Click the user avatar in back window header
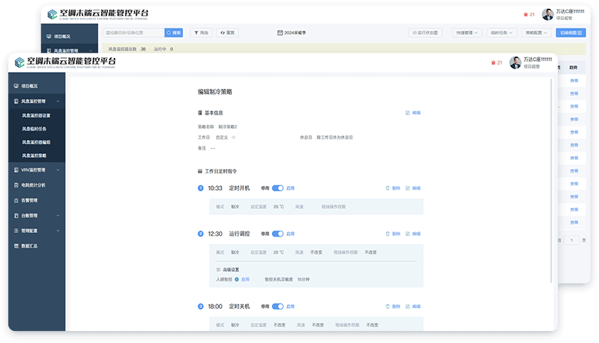 point(548,15)
